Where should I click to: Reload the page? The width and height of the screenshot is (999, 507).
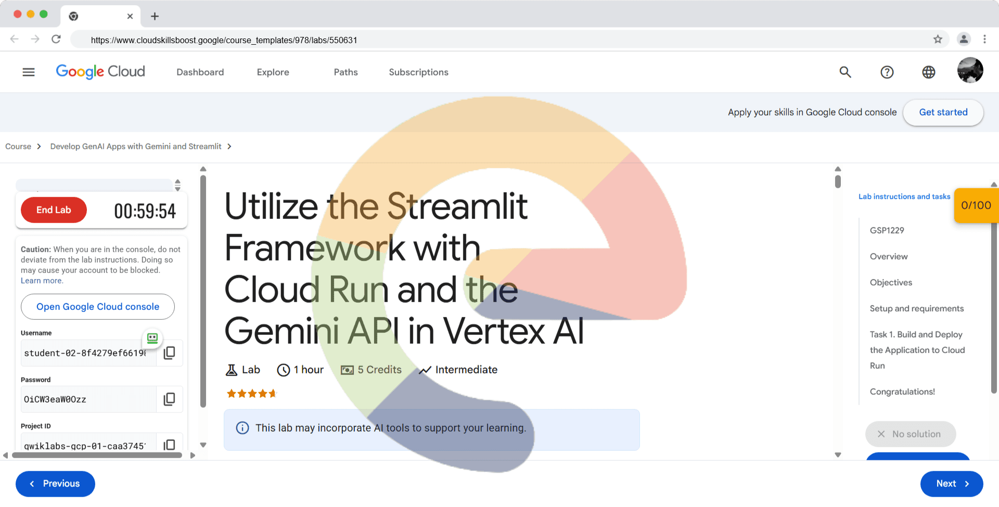tap(56, 39)
